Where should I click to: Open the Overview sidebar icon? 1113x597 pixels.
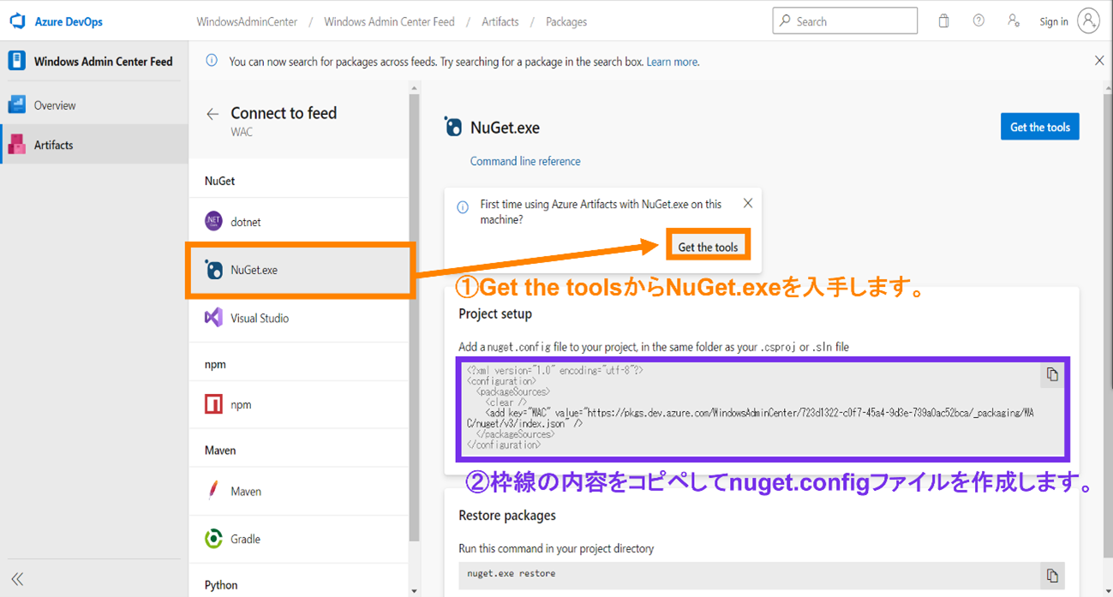[16, 105]
